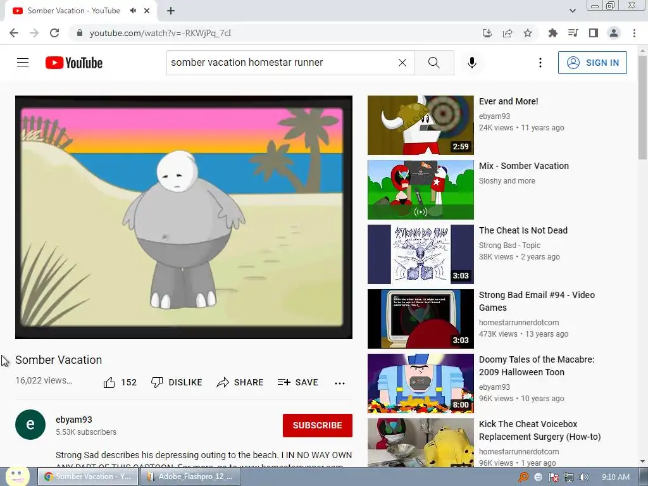Click 'Strong Bad - Topic' channel text
Viewport: 648px width, 486px height.
[509, 245]
